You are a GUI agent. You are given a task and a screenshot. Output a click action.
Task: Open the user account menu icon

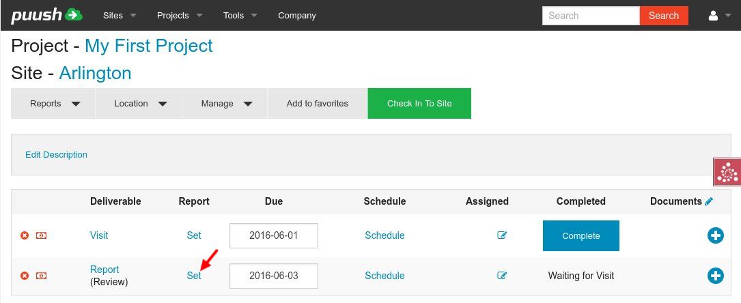[x=719, y=15]
